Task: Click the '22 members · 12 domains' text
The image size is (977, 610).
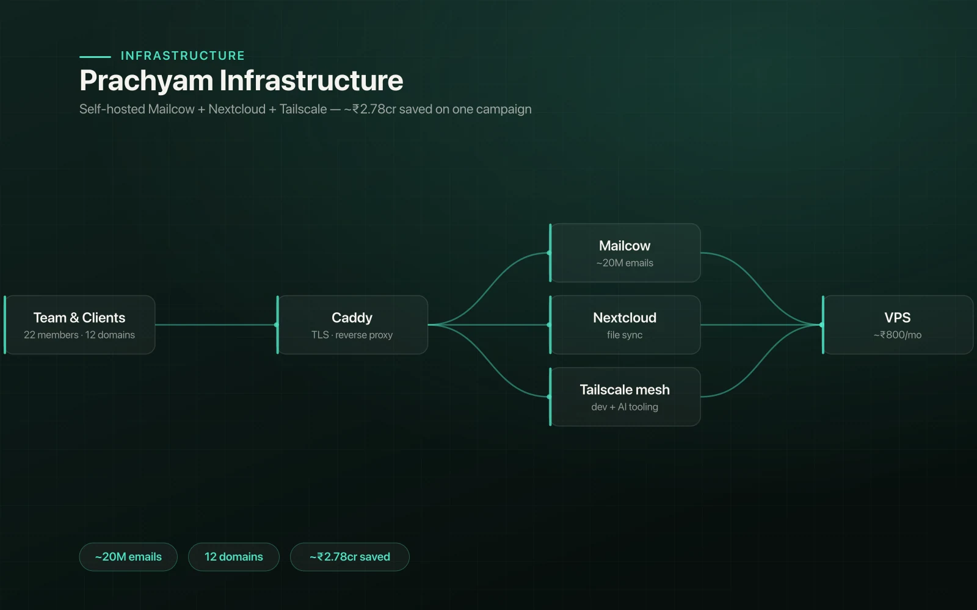Action: (x=79, y=335)
